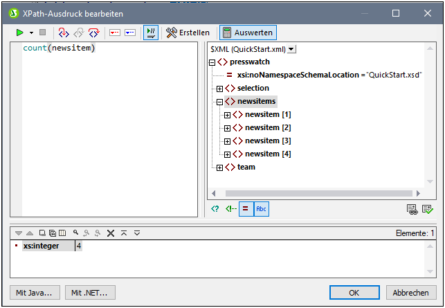Click the link context document icon

pos(412,210)
